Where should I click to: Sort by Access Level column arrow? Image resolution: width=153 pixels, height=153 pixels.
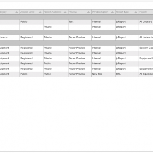pos(40,12)
